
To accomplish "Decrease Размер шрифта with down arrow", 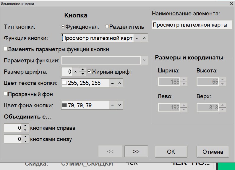I will pos(82,74).
